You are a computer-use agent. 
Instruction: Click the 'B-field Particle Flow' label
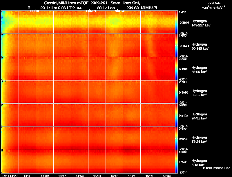pyautogui.click(x=217, y=168)
